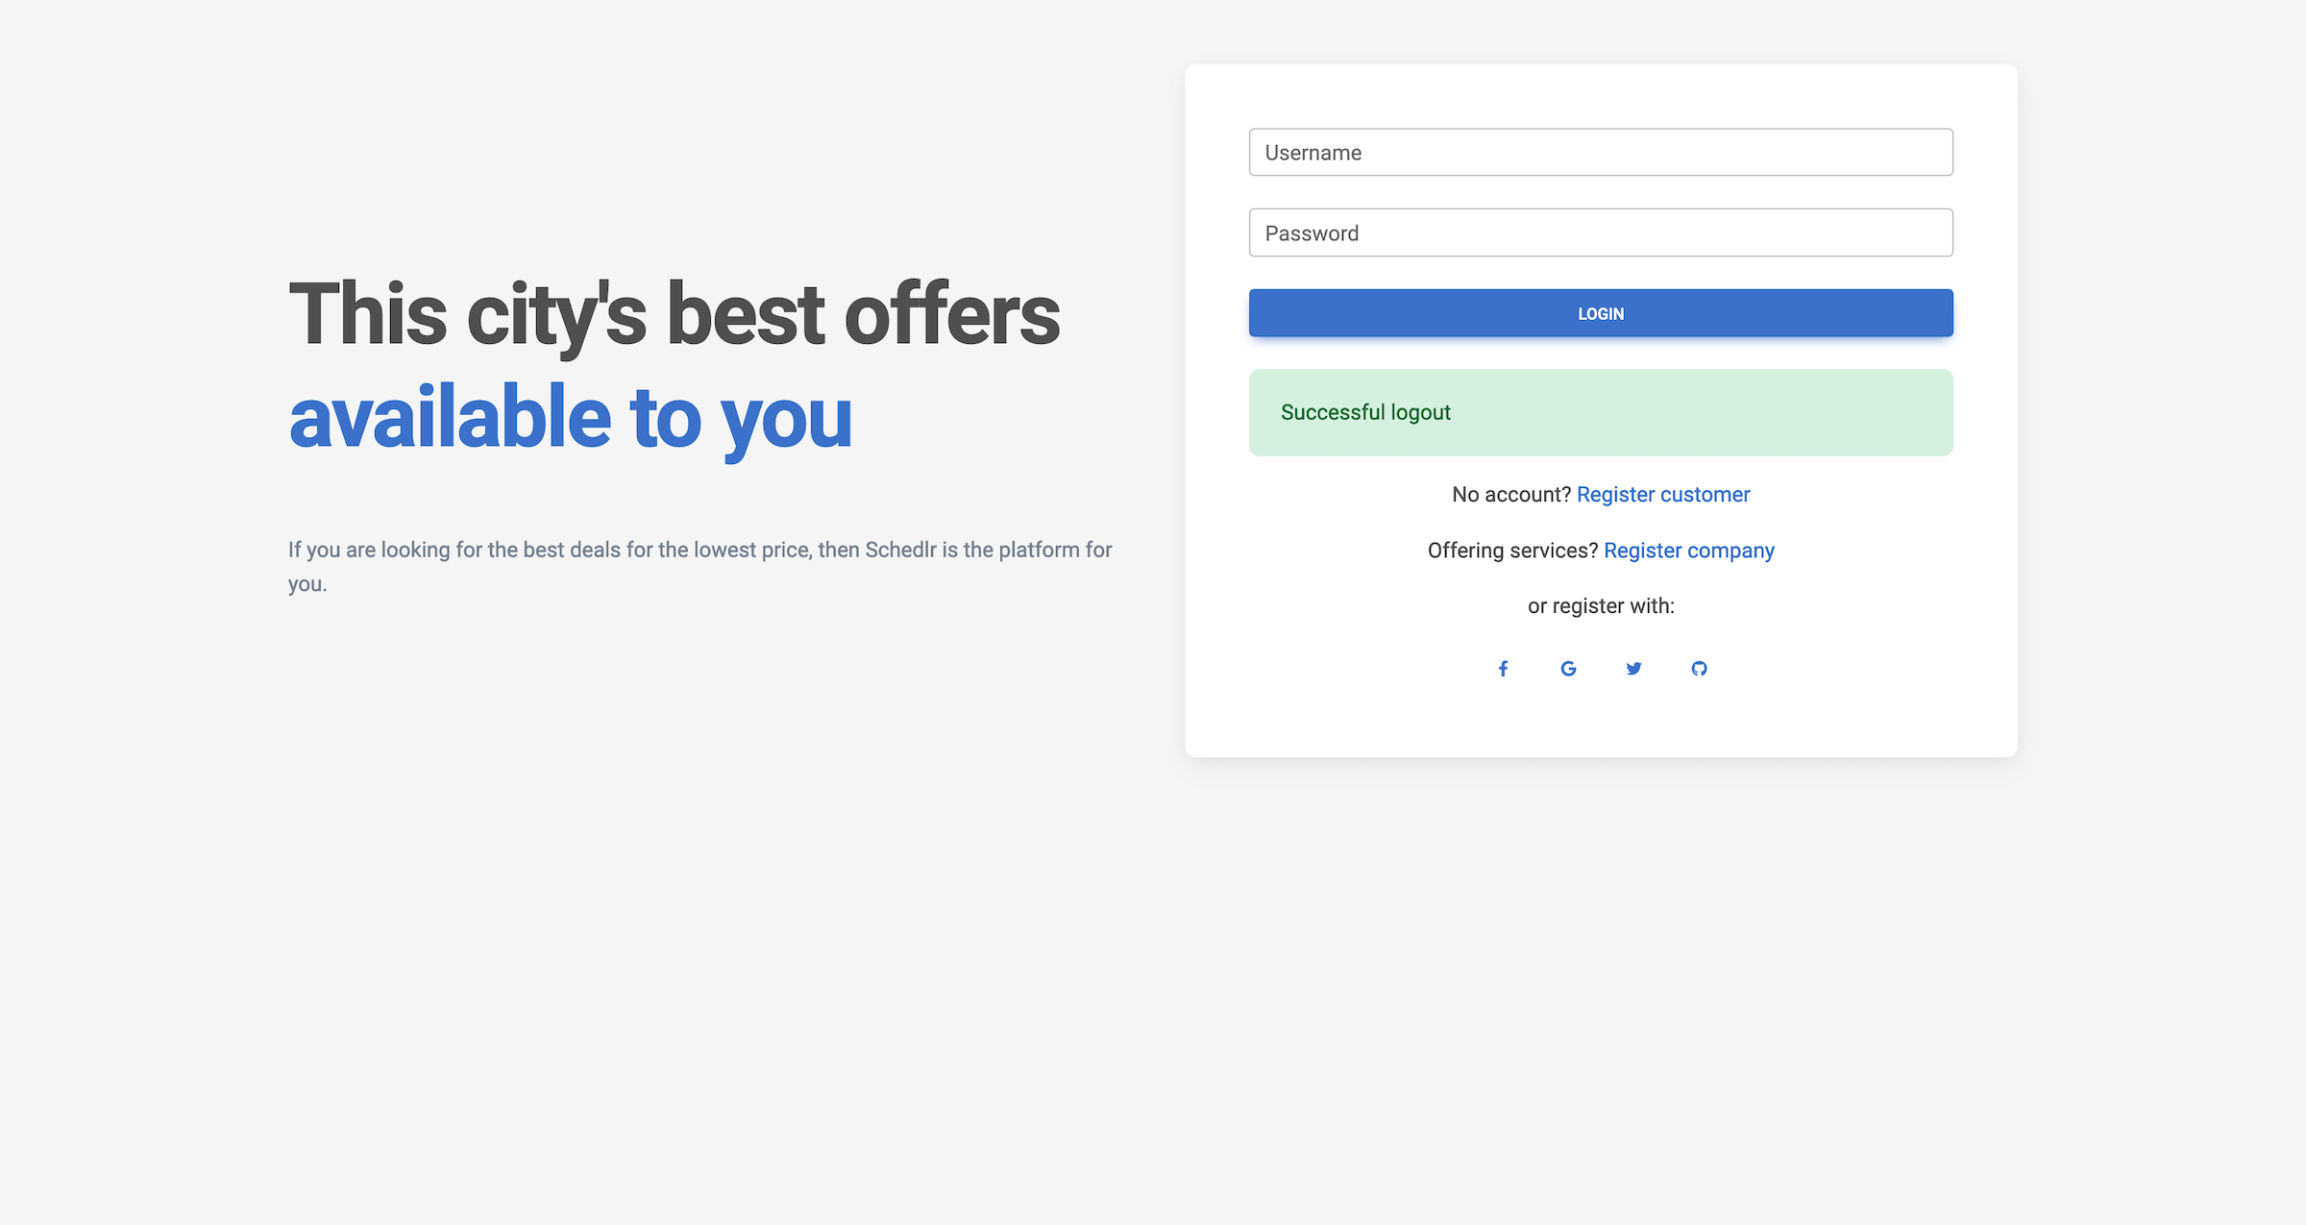Click the "Offering services?" label
Viewport: 2306px width, 1225px height.
[1512, 551]
